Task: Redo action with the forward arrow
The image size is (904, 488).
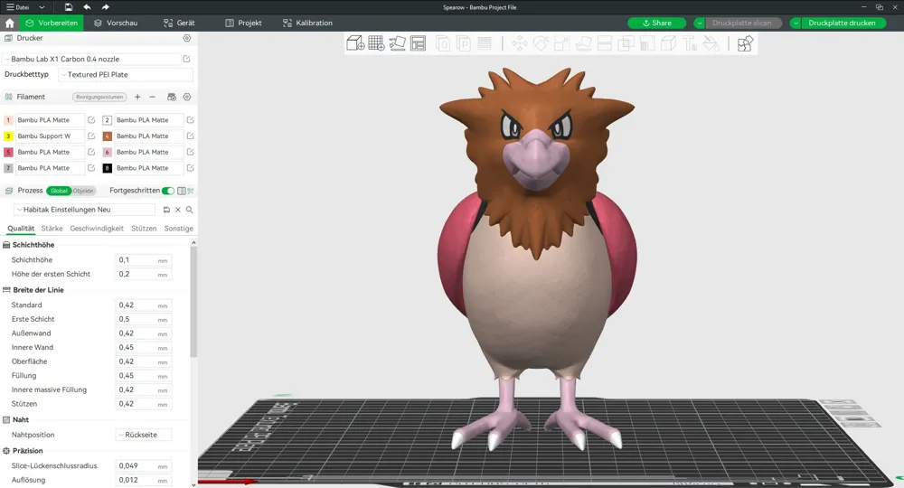Action: click(106, 7)
